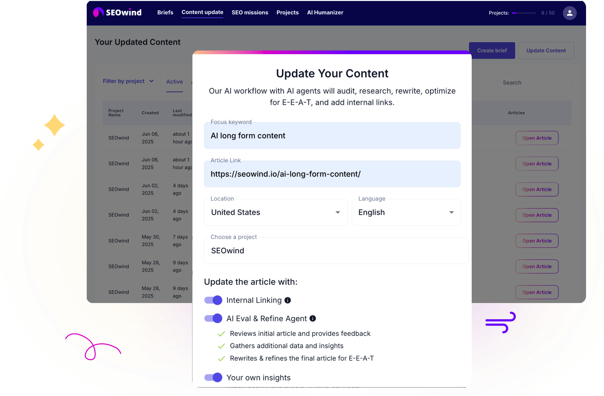
Task: Select the Active tab
Action: 174,82
